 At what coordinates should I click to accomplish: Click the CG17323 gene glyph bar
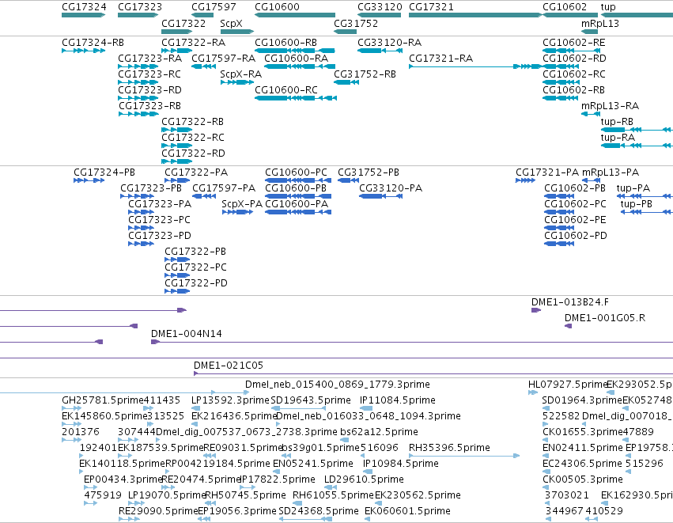(138, 15)
